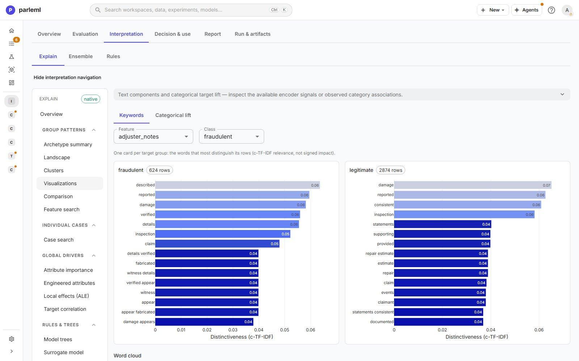Viewport: 579px width, 361px height.
Task: Collapse the GROUP PATTERNS section
Action: pyautogui.click(x=94, y=130)
